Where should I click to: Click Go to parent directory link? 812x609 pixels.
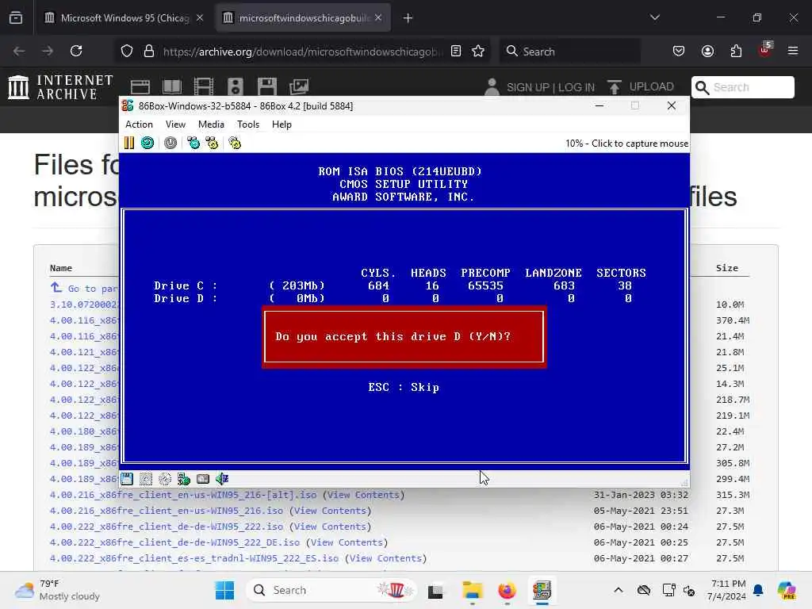(85, 288)
